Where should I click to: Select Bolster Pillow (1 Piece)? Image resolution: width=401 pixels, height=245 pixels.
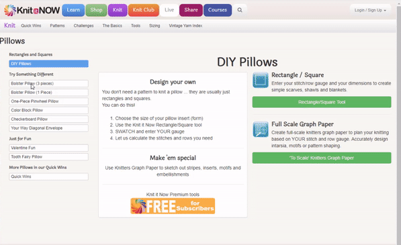[x=48, y=93]
